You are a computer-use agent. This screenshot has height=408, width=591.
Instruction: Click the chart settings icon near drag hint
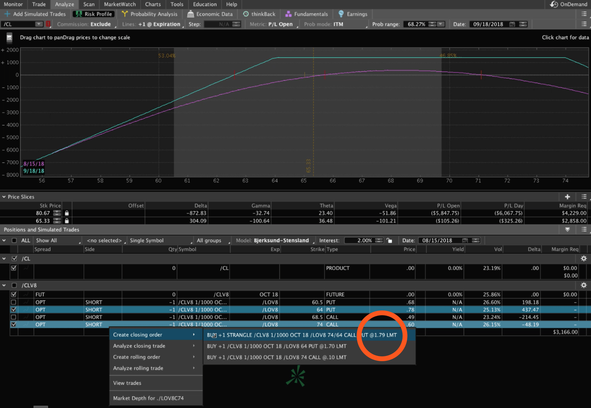click(x=9, y=38)
